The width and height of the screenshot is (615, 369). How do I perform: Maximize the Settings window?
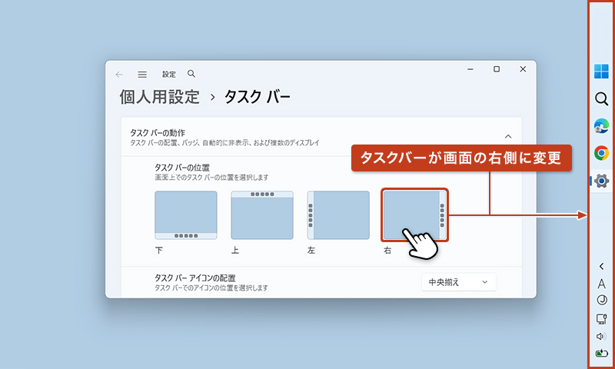coord(497,69)
